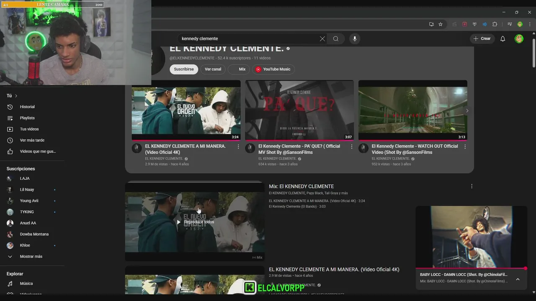This screenshot has height=301, width=536.
Task: Open options for PA' QUE? video card
Action: click(351, 147)
